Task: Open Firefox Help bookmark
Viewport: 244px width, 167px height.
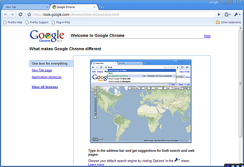Action: click(13, 22)
